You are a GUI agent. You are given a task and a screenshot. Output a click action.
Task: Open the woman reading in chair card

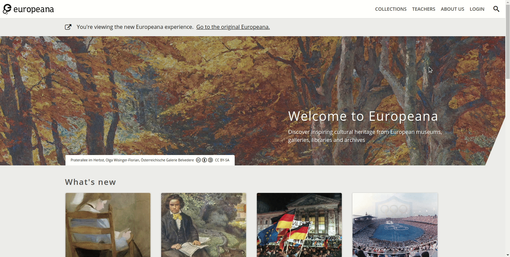(108, 225)
